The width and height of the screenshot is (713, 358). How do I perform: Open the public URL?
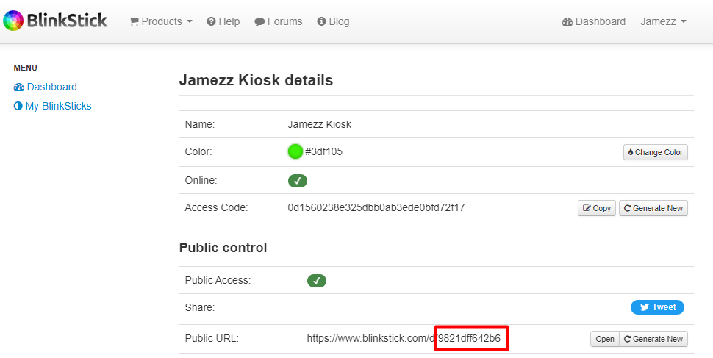pyautogui.click(x=605, y=339)
